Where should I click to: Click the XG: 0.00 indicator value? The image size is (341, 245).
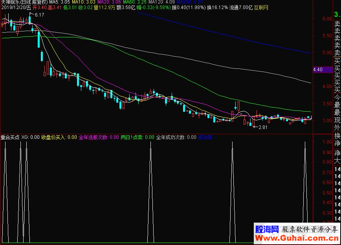click(31, 137)
